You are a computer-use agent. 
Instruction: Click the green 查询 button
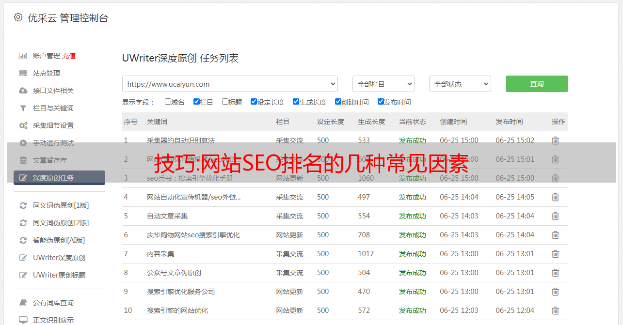(536, 84)
